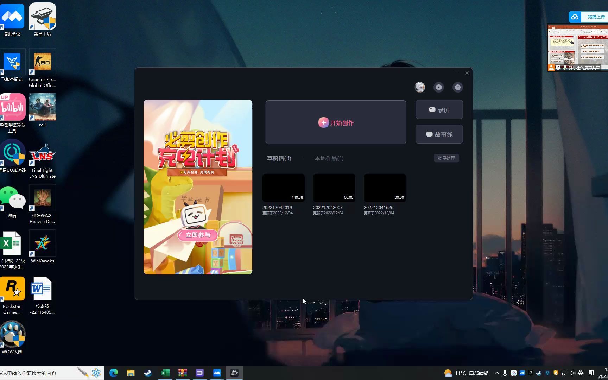This screenshot has height=380, width=608.
Task: Open the network tray icon
Action: 564,373
